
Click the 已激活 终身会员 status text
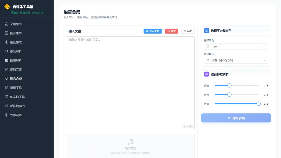(x=27, y=13)
